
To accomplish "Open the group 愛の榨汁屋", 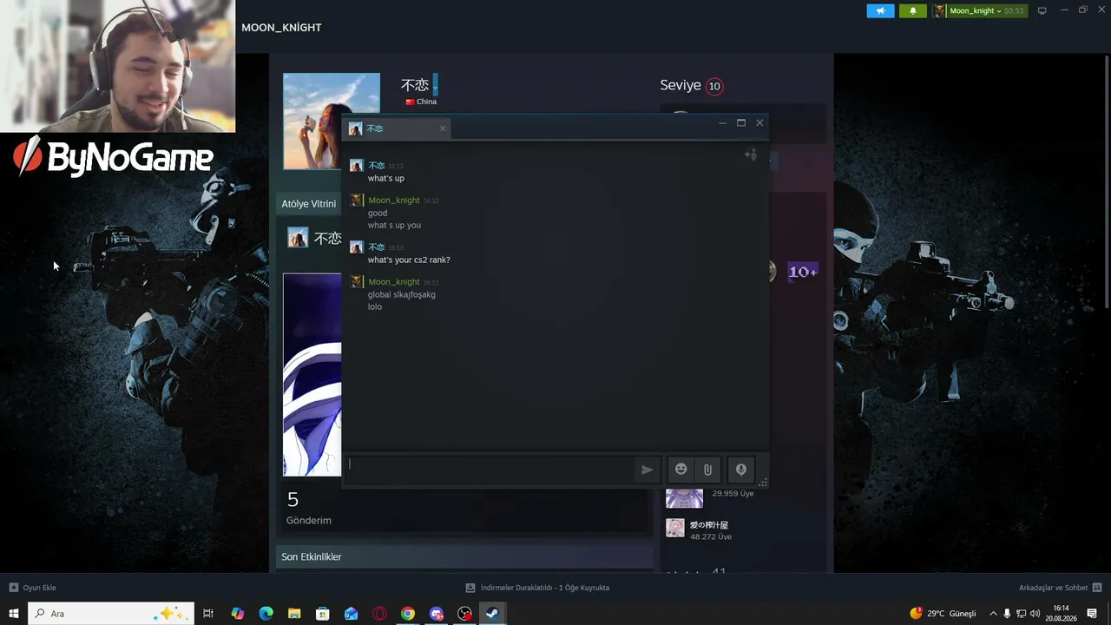I will coord(708,525).
